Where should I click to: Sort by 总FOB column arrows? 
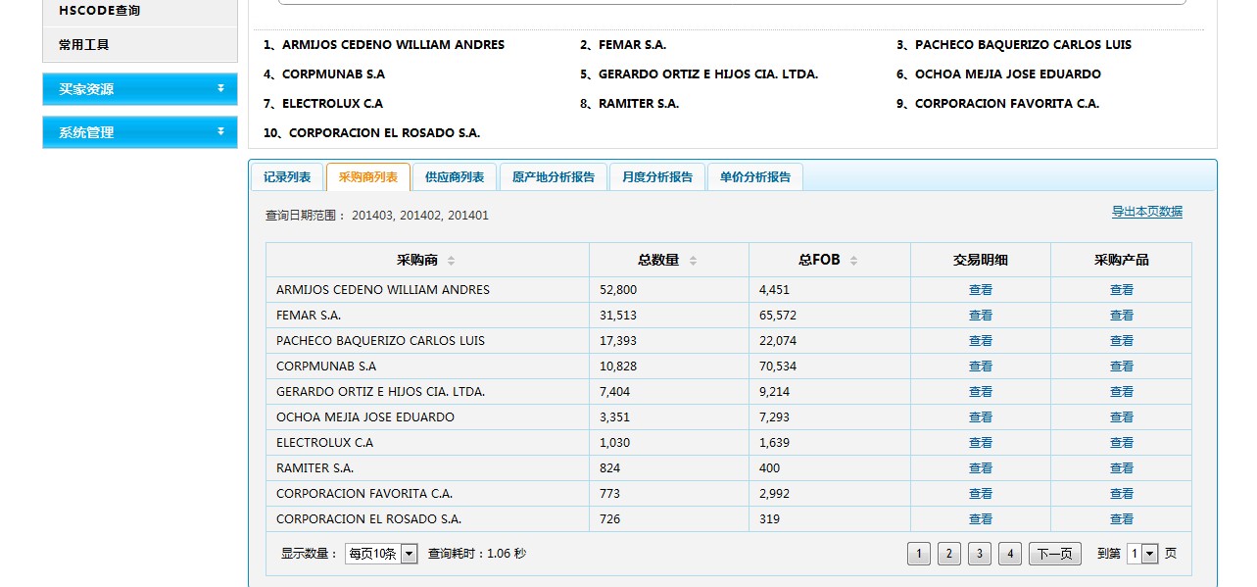click(x=853, y=261)
